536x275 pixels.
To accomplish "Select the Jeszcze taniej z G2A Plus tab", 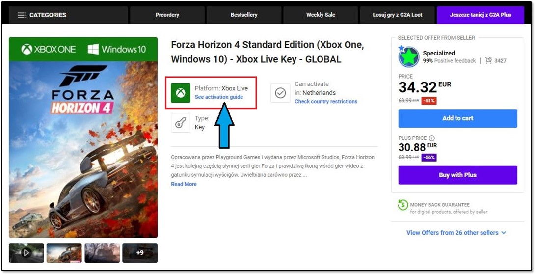I will tap(481, 15).
